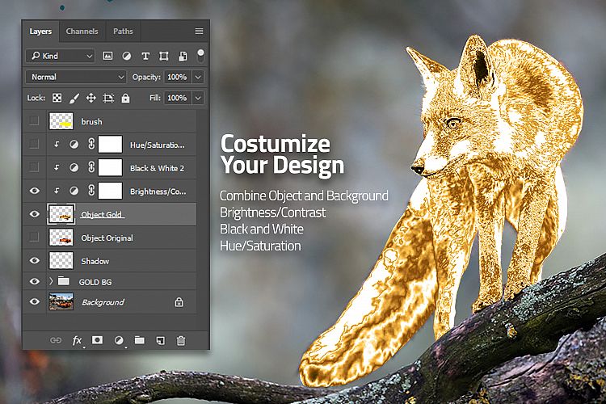Image resolution: width=606 pixels, height=404 pixels.
Task: Create a new layer group
Action: (x=139, y=340)
